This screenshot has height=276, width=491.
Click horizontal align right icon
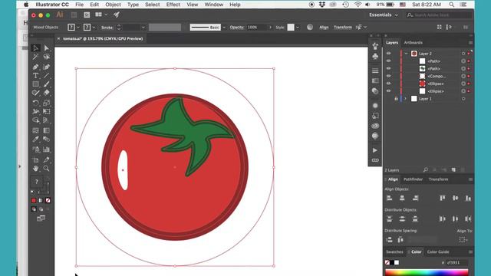point(415,198)
